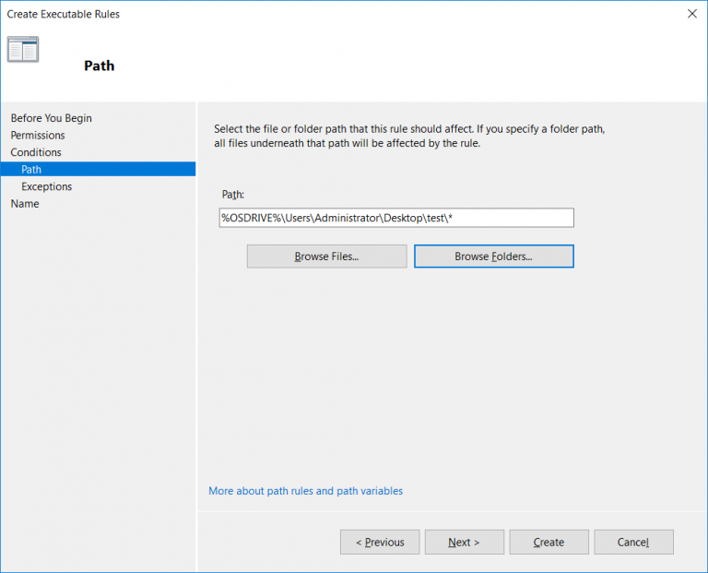Image resolution: width=708 pixels, height=573 pixels.
Task: Cancel the Create Executable Rules wizard
Action: [633, 542]
